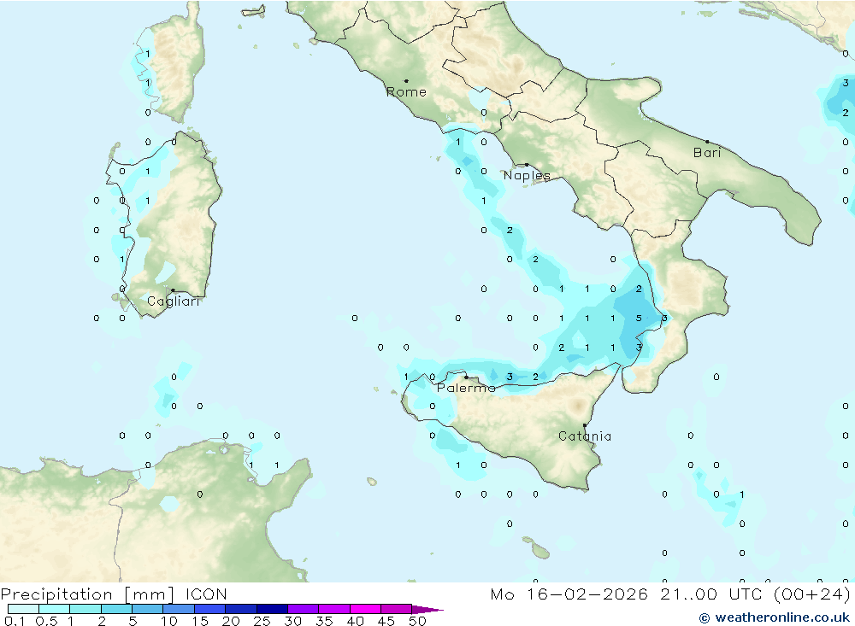Select the Rome city label

coord(406,92)
